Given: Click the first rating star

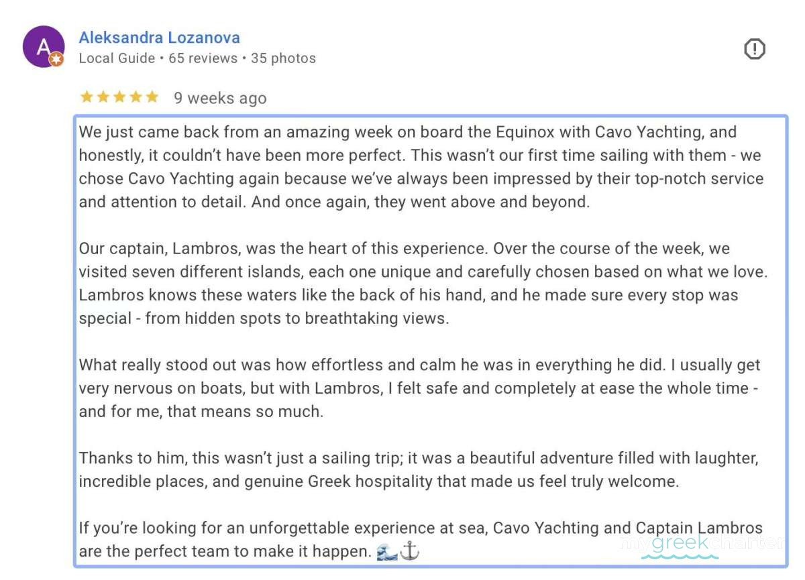Looking at the screenshot, I should (87, 97).
